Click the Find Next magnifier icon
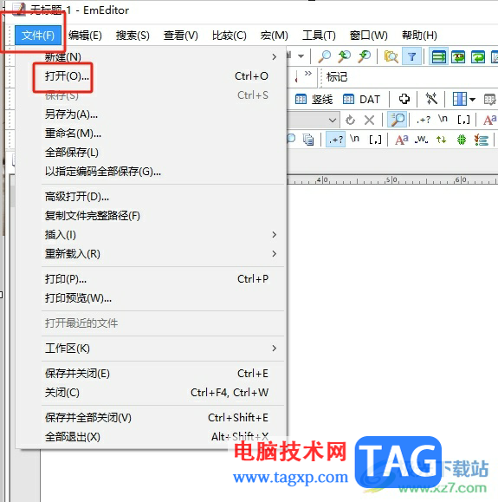498x502 pixels. 365,56
